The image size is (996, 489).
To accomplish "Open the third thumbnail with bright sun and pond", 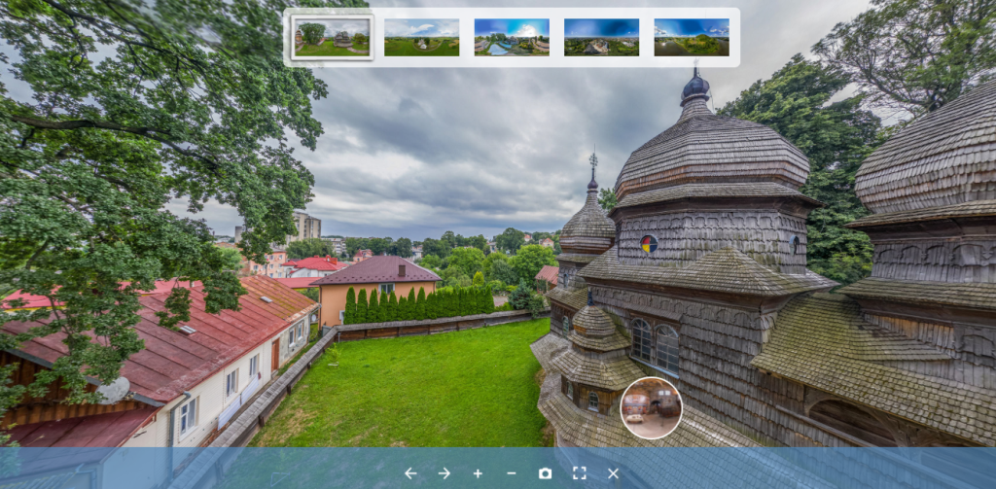I will click(x=512, y=38).
